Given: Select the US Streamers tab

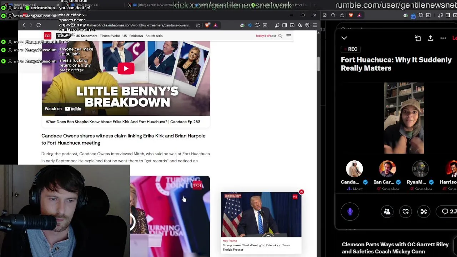Looking at the screenshot, I should [86, 36].
